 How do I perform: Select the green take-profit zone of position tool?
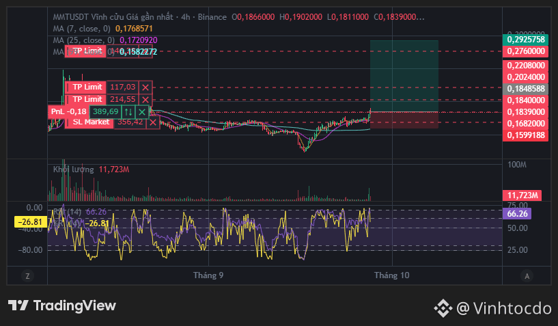pos(404,76)
